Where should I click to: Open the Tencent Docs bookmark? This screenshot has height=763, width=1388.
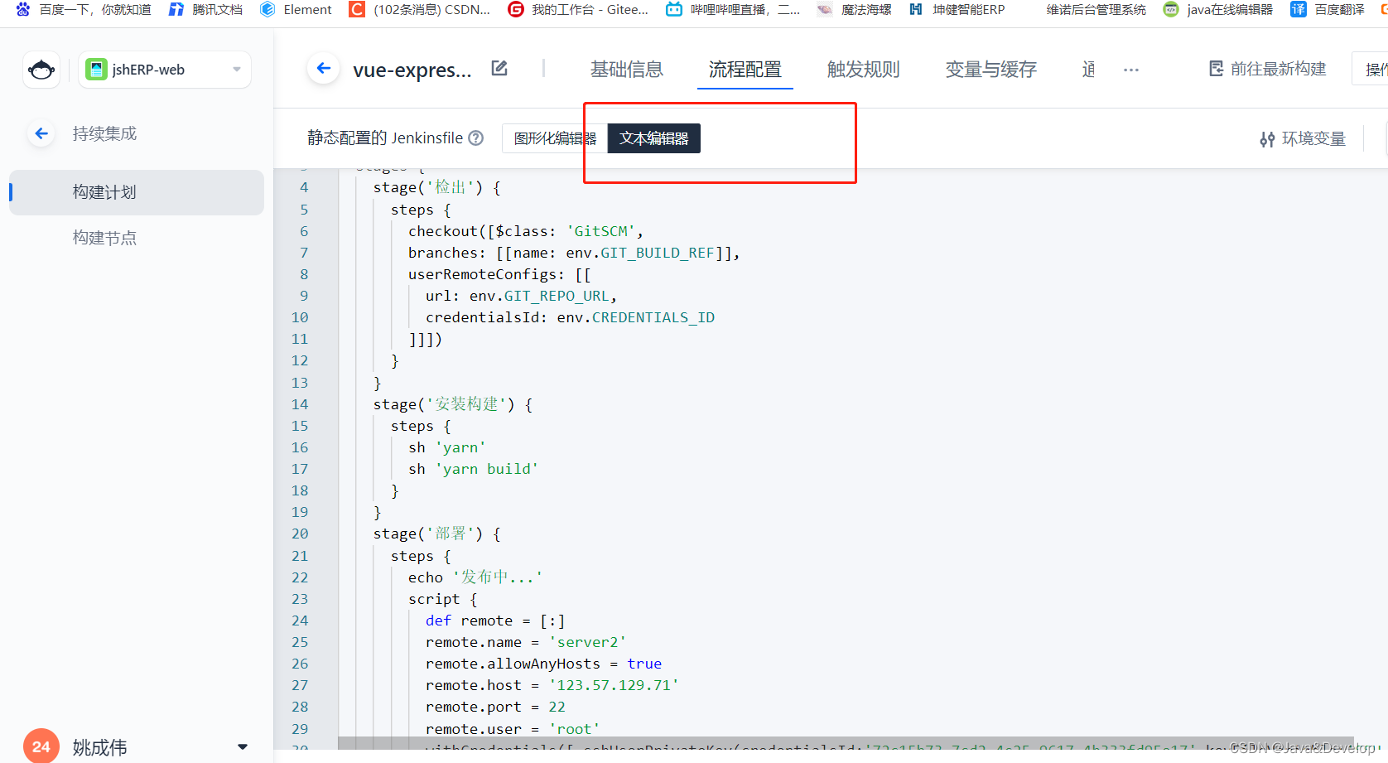click(206, 9)
